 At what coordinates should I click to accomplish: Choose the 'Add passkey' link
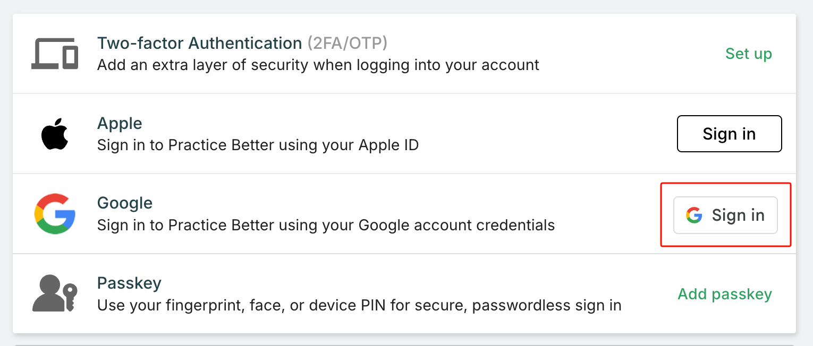(724, 294)
